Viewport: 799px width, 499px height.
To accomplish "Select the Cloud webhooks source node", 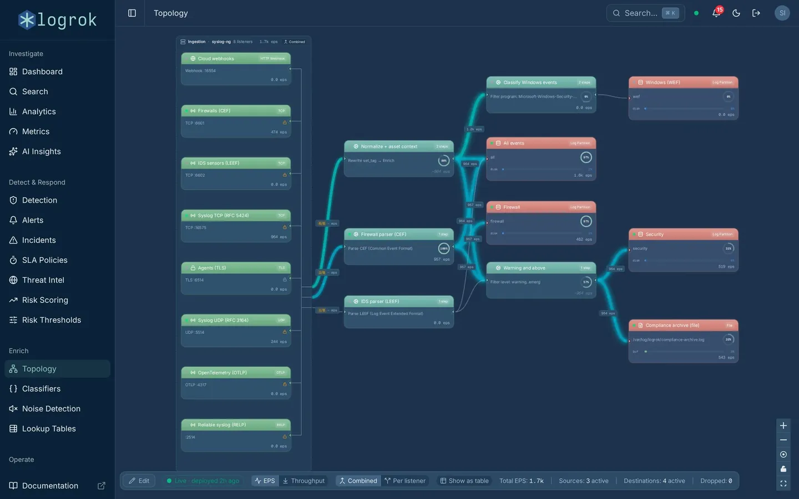I will coord(236,69).
